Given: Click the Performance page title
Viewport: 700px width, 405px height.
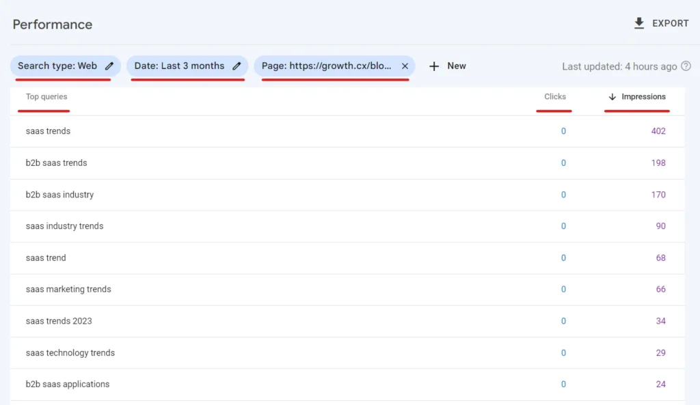Looking at the screenshot, I should pyautogui.click(x=52, y=25).
